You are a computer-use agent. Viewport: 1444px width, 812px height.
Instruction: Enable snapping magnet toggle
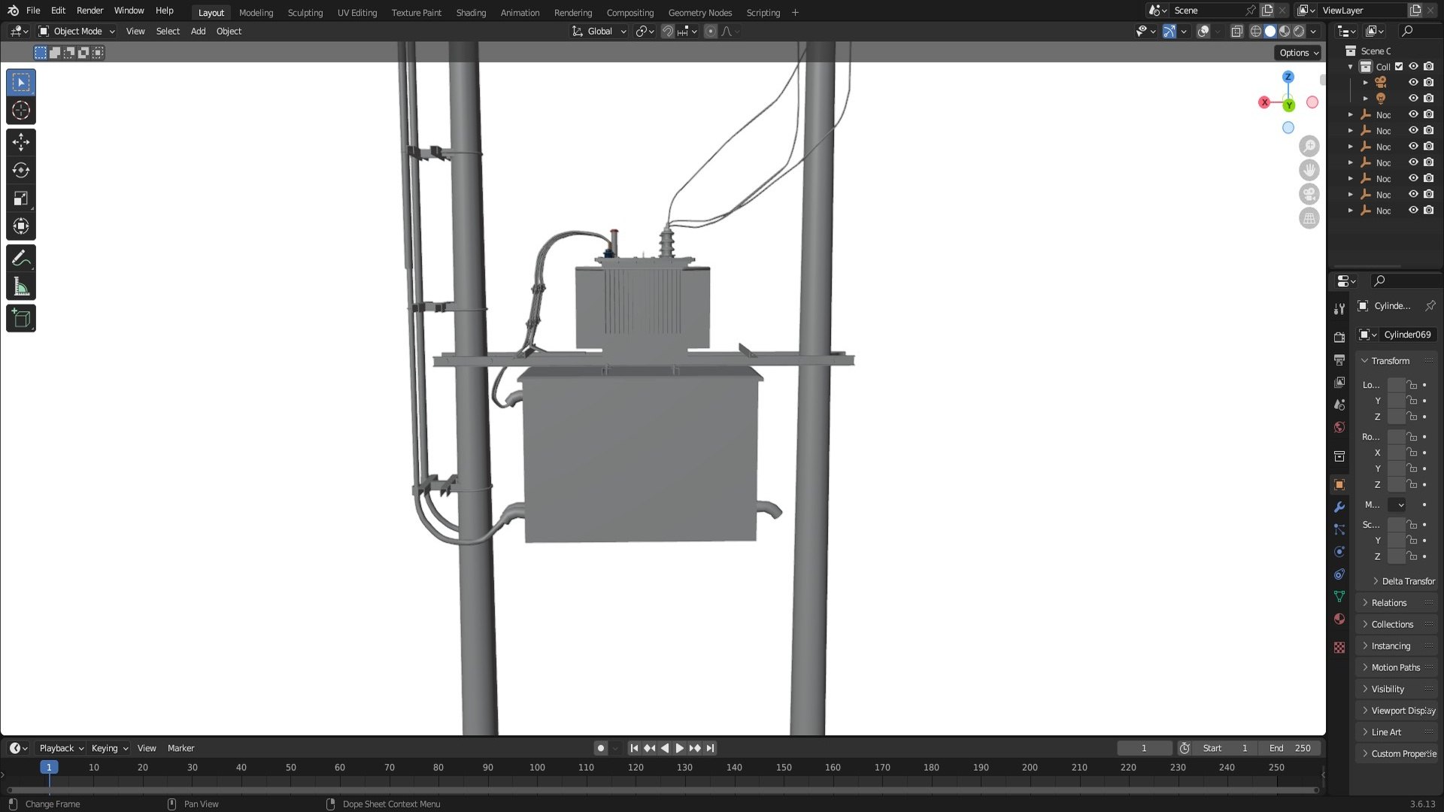(x=667, y=32)
